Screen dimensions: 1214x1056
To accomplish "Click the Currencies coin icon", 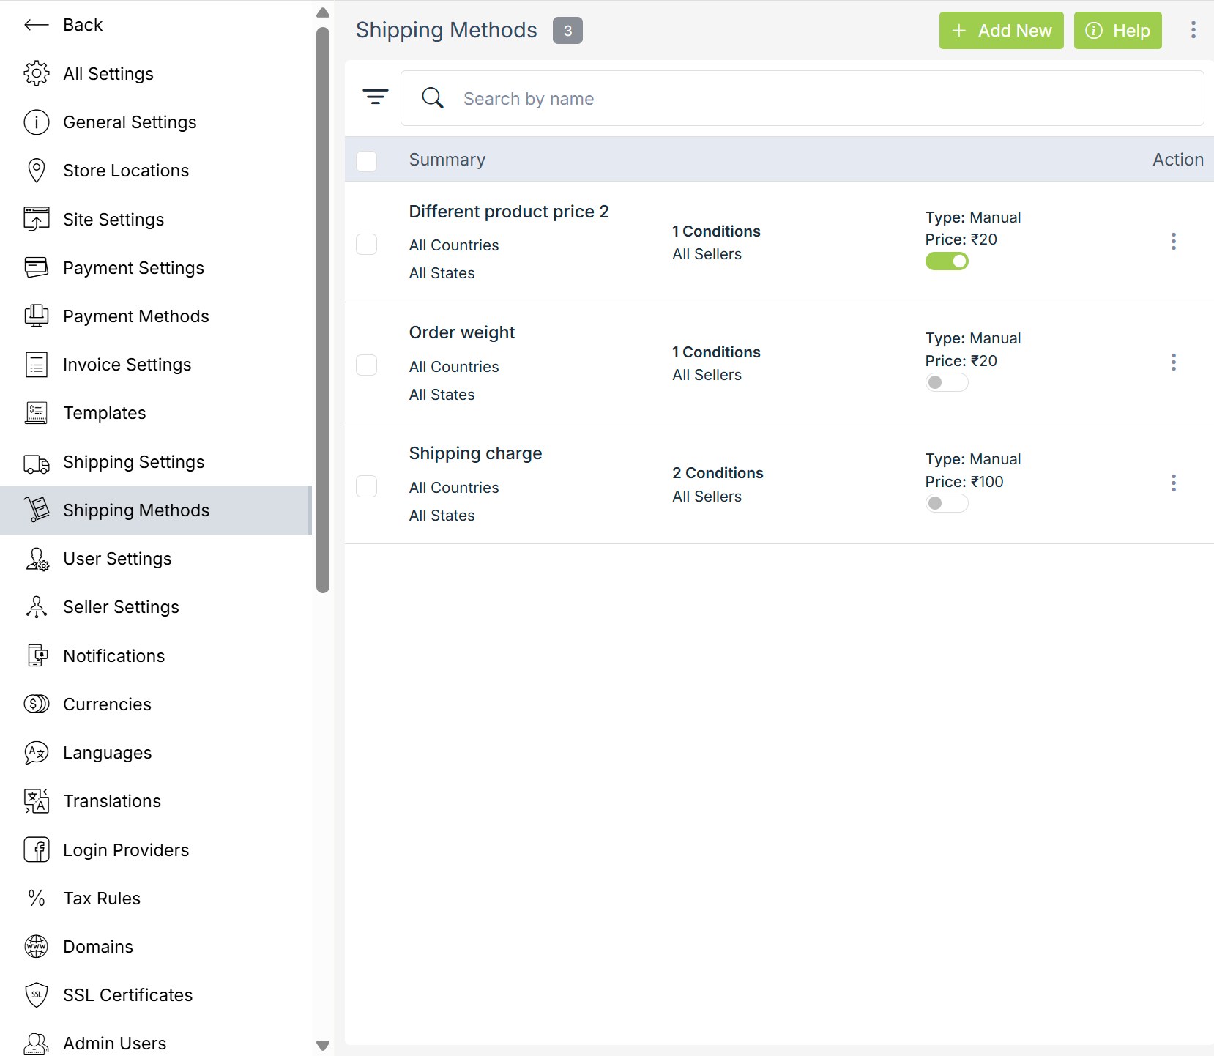I will click(36, 704).
